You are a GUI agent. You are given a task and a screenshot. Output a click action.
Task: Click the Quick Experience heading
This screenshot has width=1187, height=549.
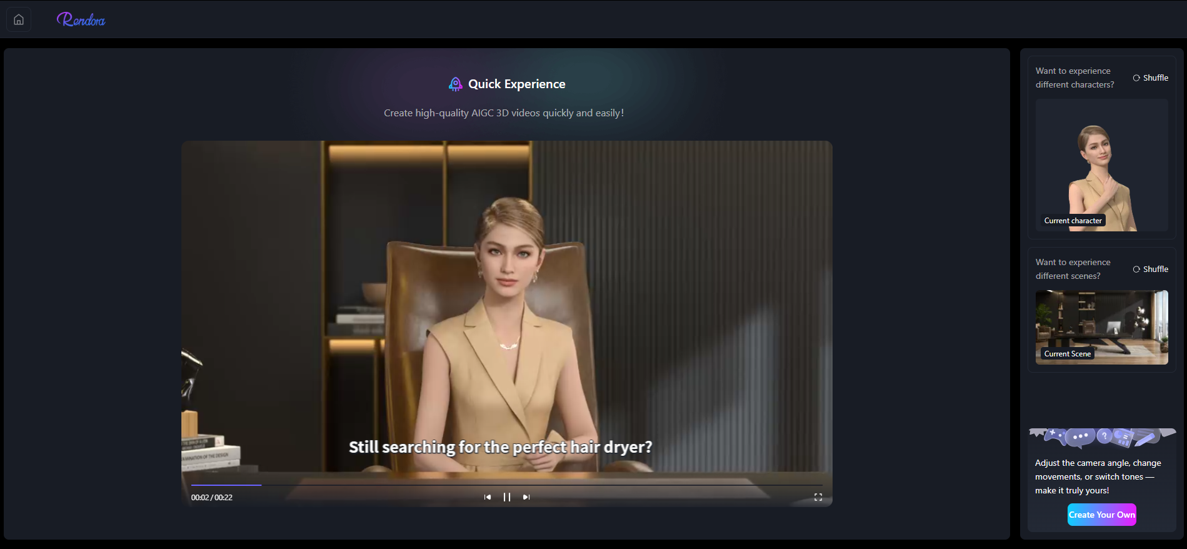(517, 84)
